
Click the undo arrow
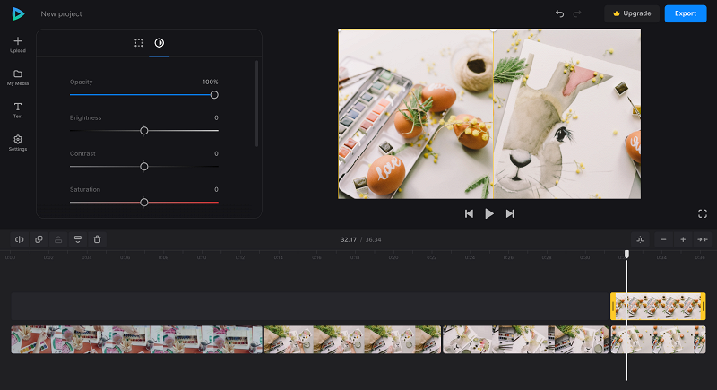pyautogui.click(x=559, y=13)
